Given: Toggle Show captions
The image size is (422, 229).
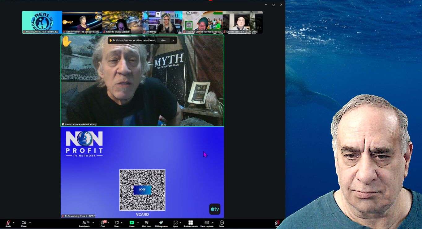Looking at the screenshot, I should pyautogui.click(x=207, y=223).
